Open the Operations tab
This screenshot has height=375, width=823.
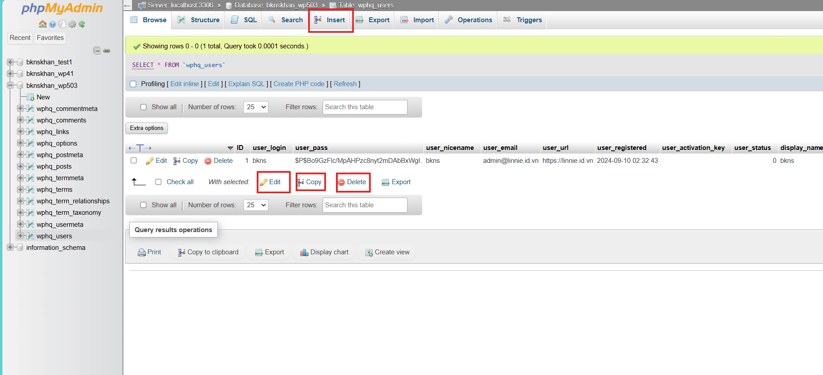[x=468, y=20]
